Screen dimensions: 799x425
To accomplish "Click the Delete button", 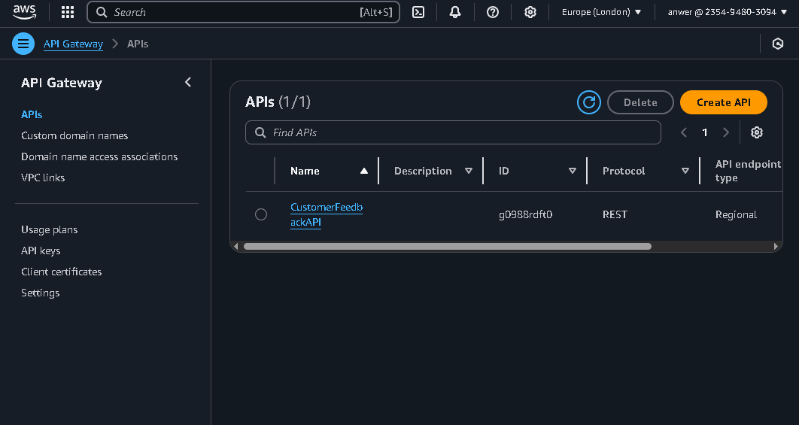I will point(640,102).
